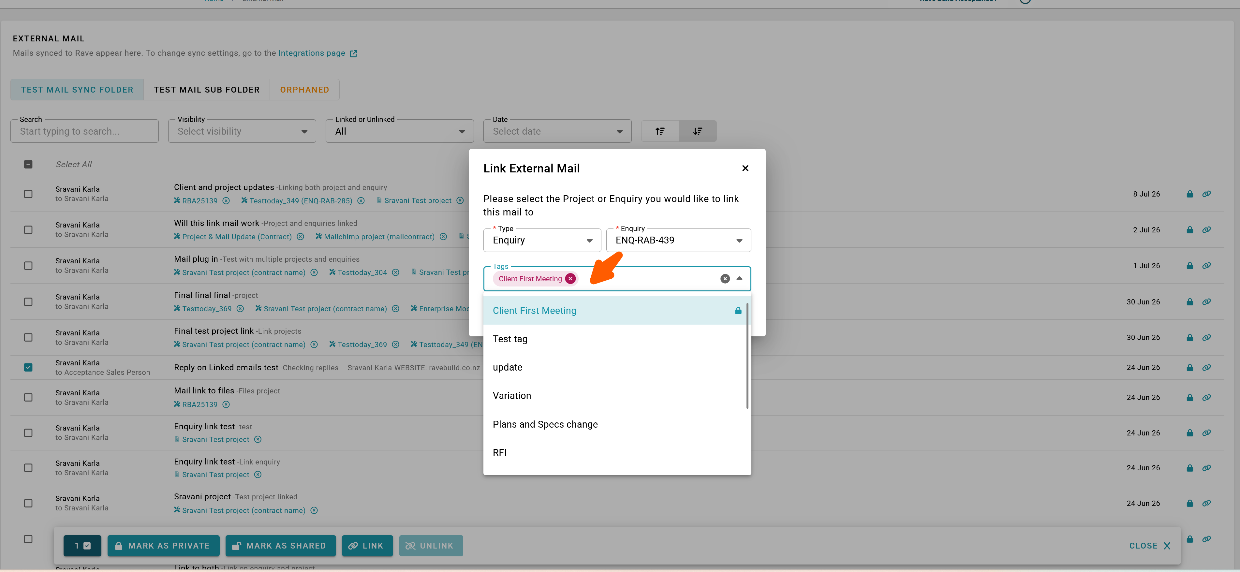Click lock icon on Final final final mail row
The width and height of the screenshot is (1240, 572).
[x=1189, y=302]
